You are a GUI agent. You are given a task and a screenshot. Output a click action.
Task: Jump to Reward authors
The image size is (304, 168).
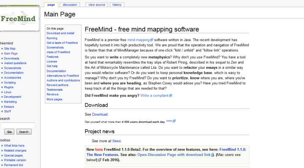[57, 85]
